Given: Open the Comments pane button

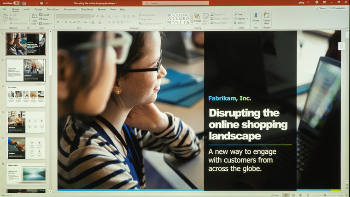Looking at the screenshot, I should 338,8.
